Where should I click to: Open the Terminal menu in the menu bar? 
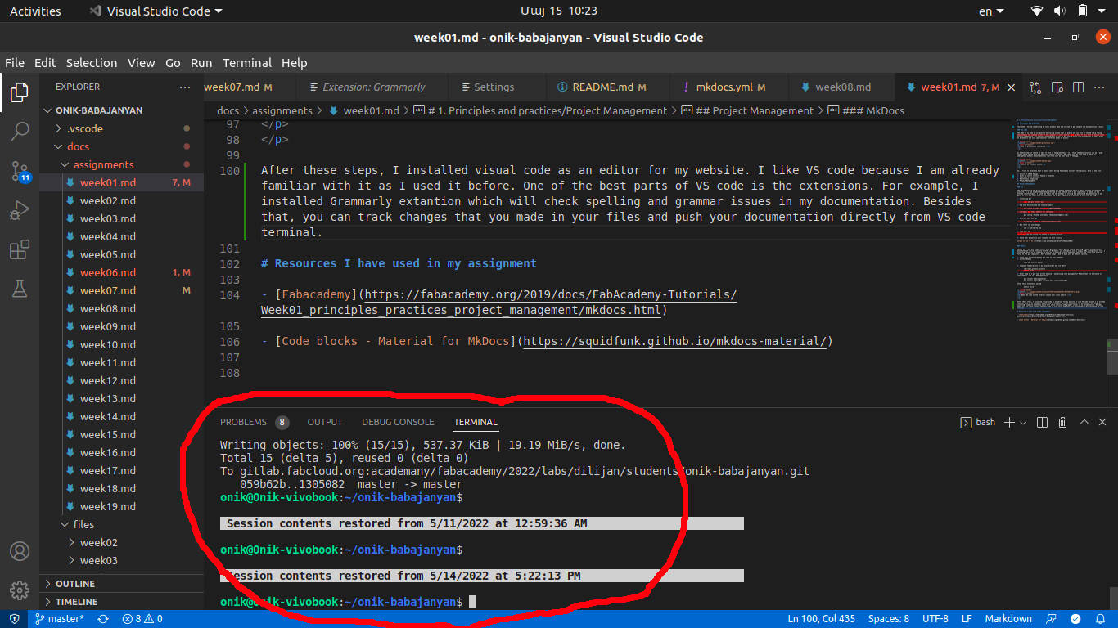[x=247, y=63]
